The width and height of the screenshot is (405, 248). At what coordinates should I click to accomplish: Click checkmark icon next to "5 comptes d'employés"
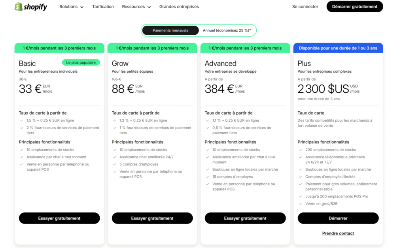click(x=115, y=164)
